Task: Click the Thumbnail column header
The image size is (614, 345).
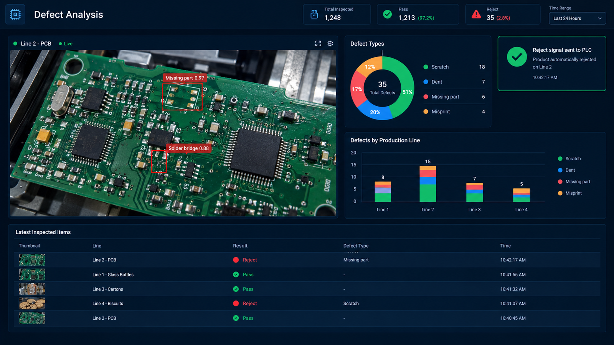Action: tap(29, 246)
